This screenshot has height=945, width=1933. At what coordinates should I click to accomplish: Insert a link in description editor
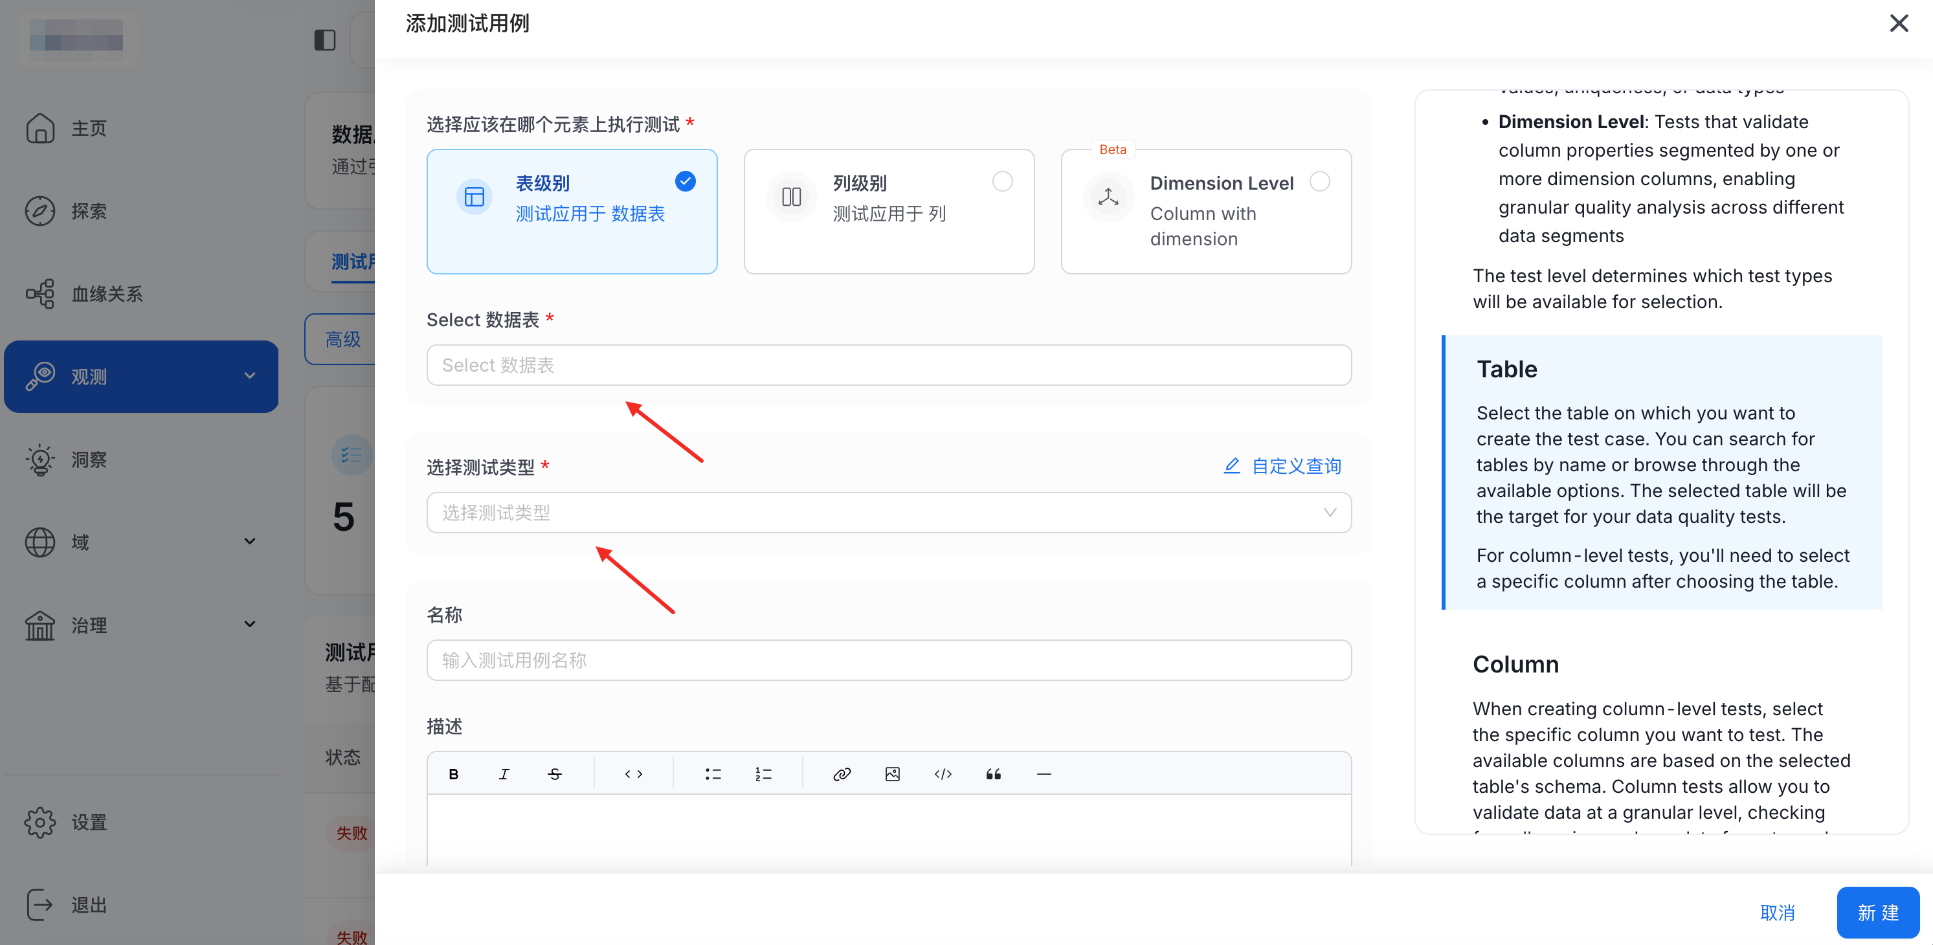pyautogui.click(x=842, y=774)
